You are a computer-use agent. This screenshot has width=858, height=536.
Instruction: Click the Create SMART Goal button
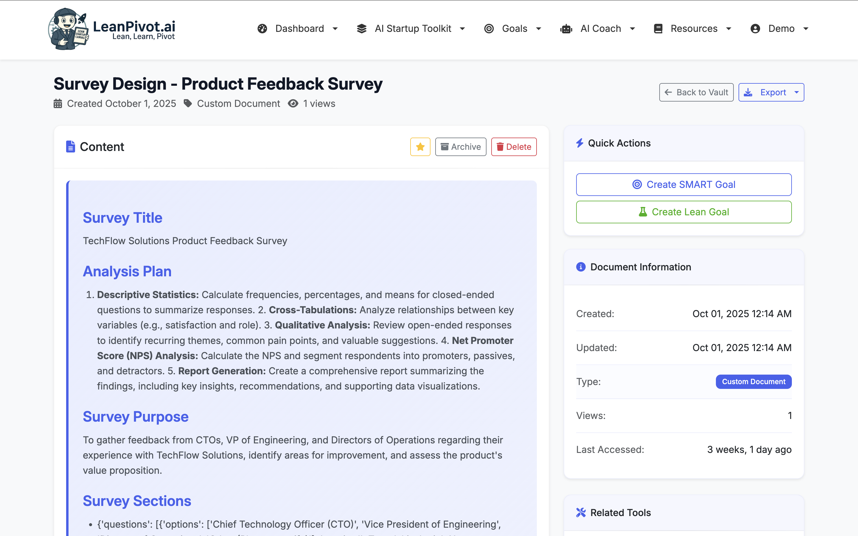[683, 184]
